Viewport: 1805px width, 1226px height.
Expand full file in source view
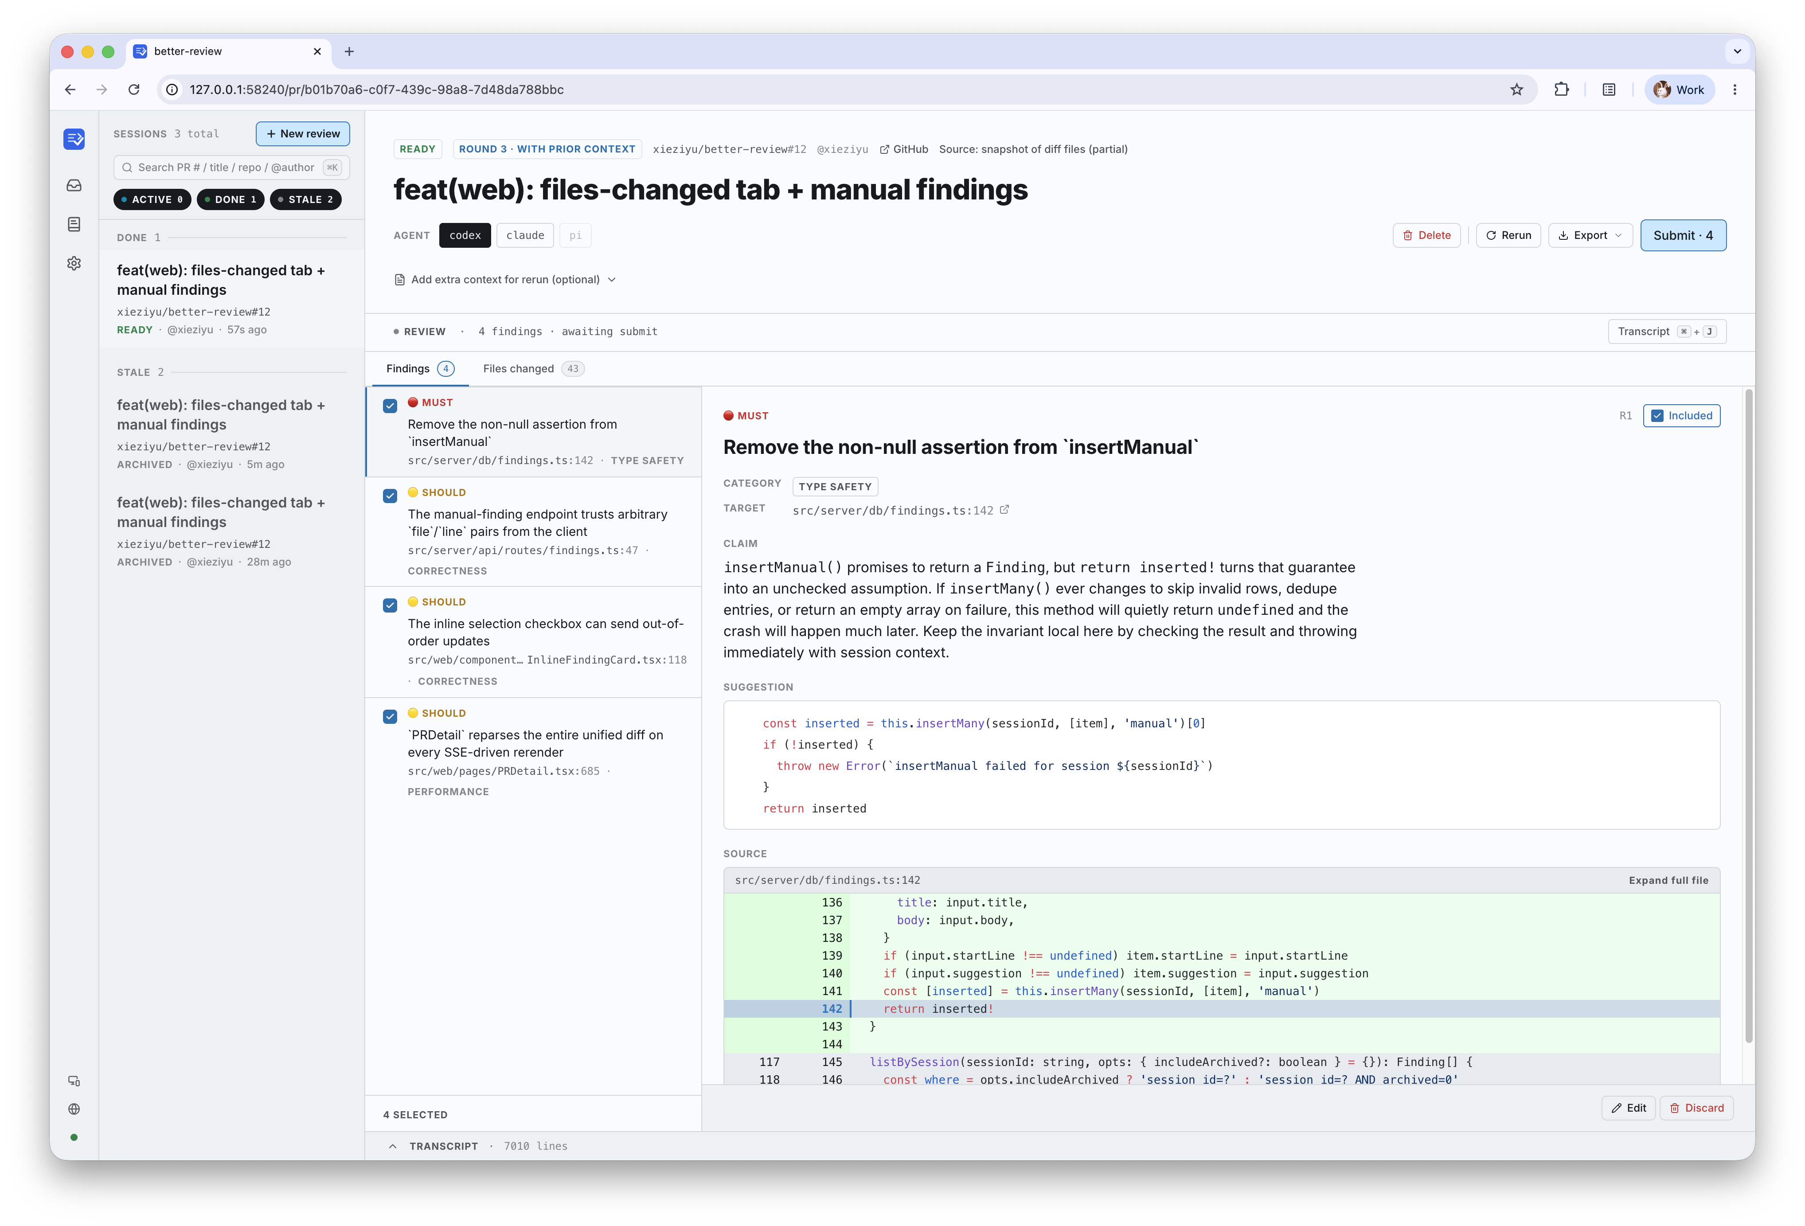click(x=1668, y=880)
